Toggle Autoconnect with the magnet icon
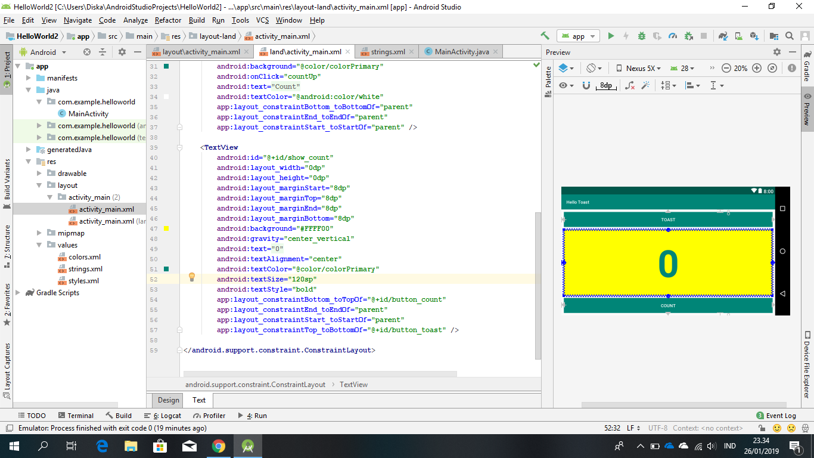 (586, 85)
